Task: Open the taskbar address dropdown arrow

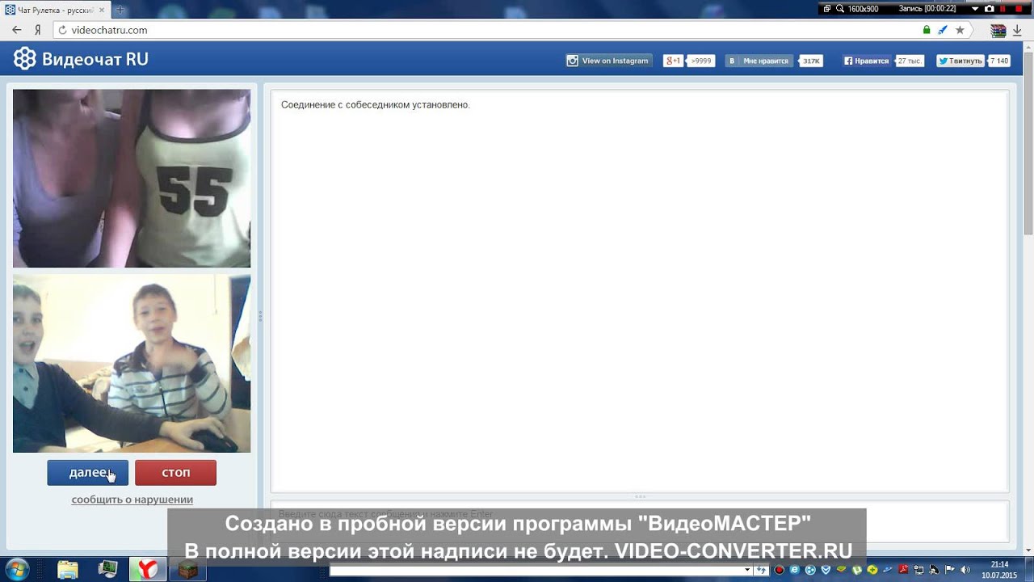Action: click(x=747, y=570)
